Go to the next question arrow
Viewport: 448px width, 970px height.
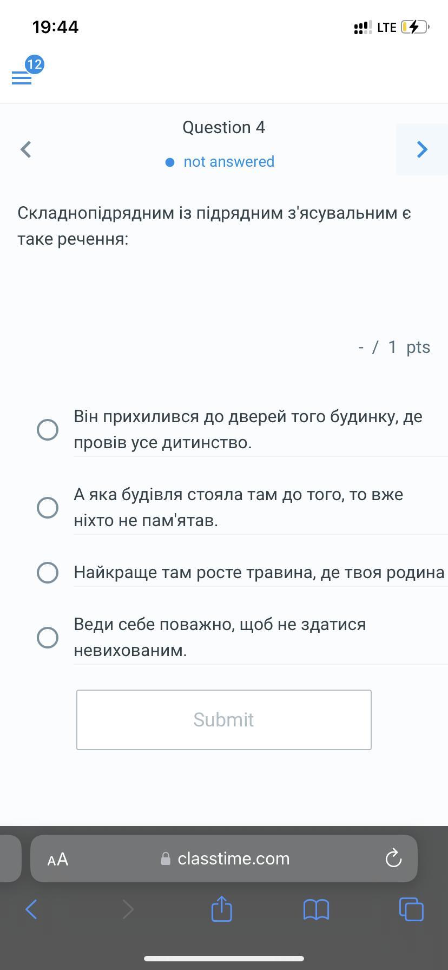pyautogui.click(x=422, y=149)
